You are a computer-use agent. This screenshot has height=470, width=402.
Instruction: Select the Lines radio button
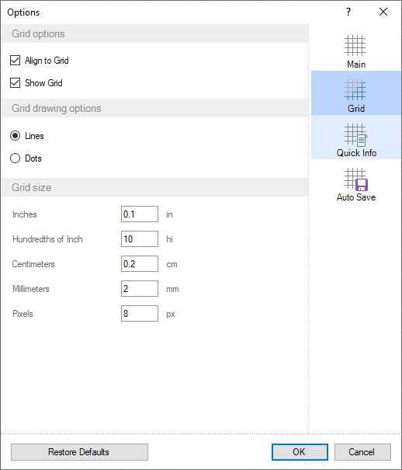16,136
